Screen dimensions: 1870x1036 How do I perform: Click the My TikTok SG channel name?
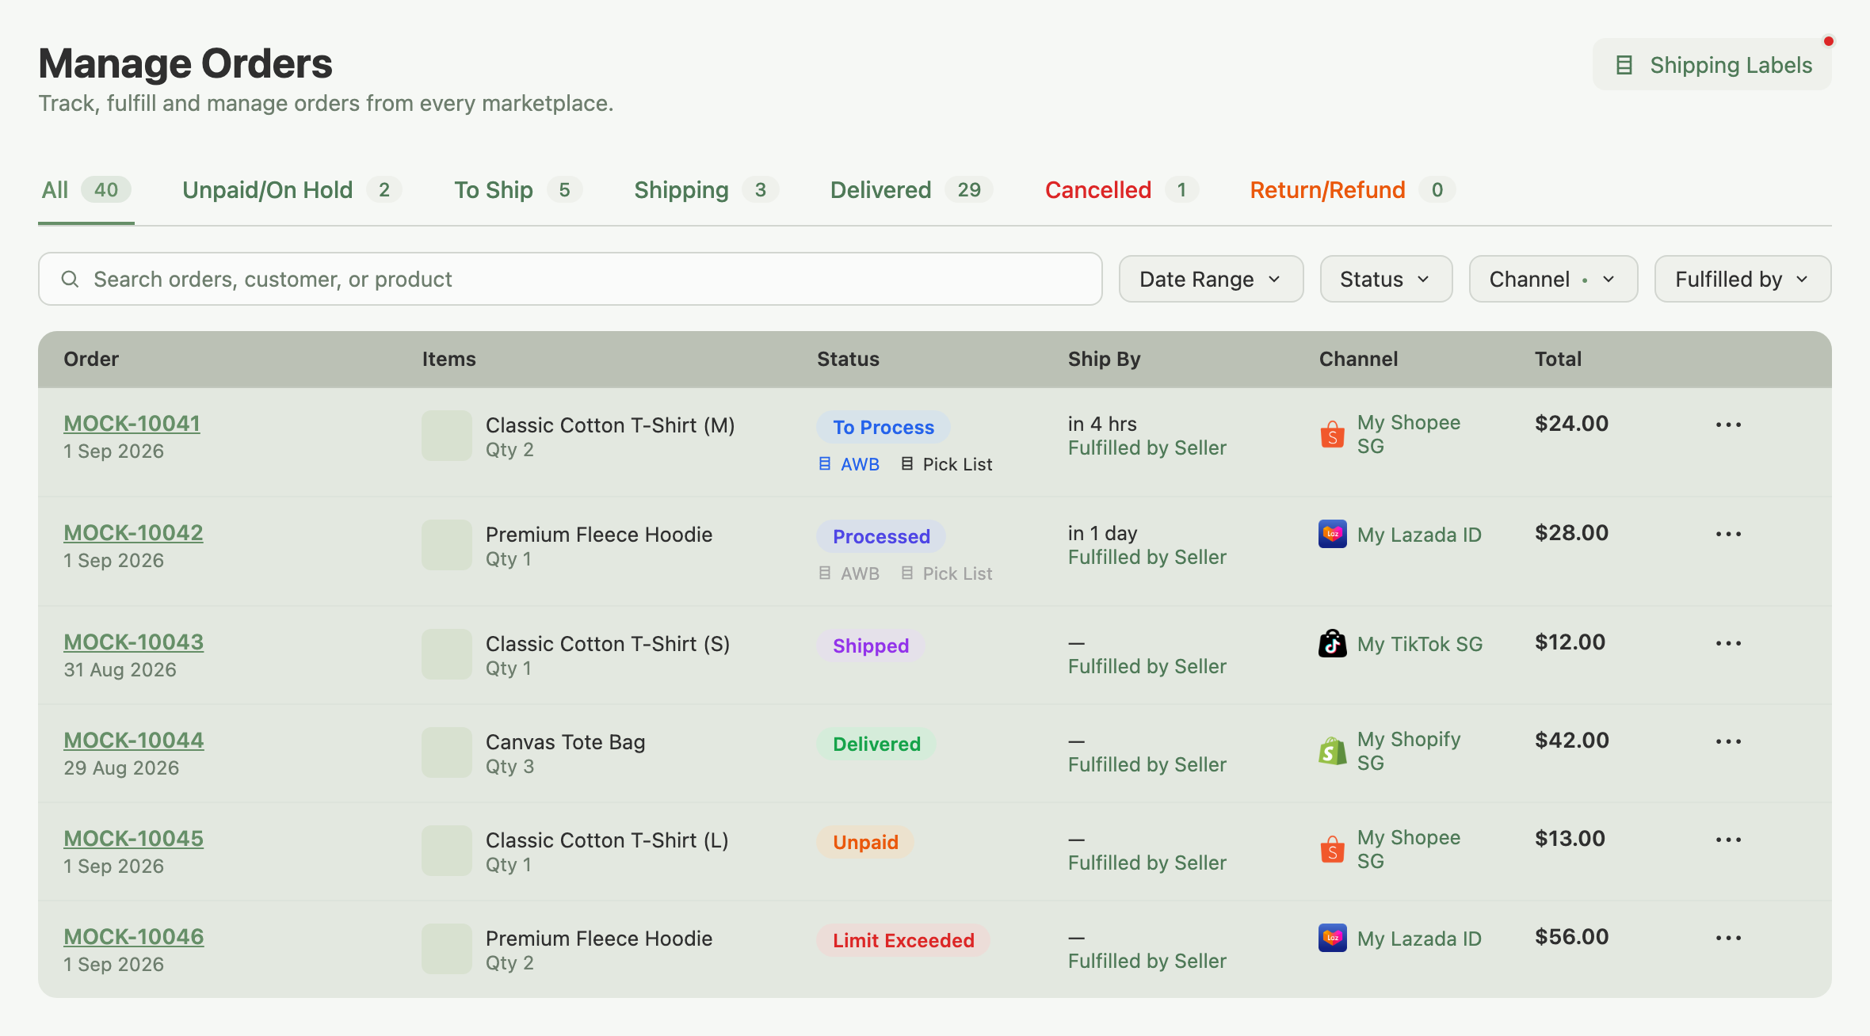coord(1420,644)
